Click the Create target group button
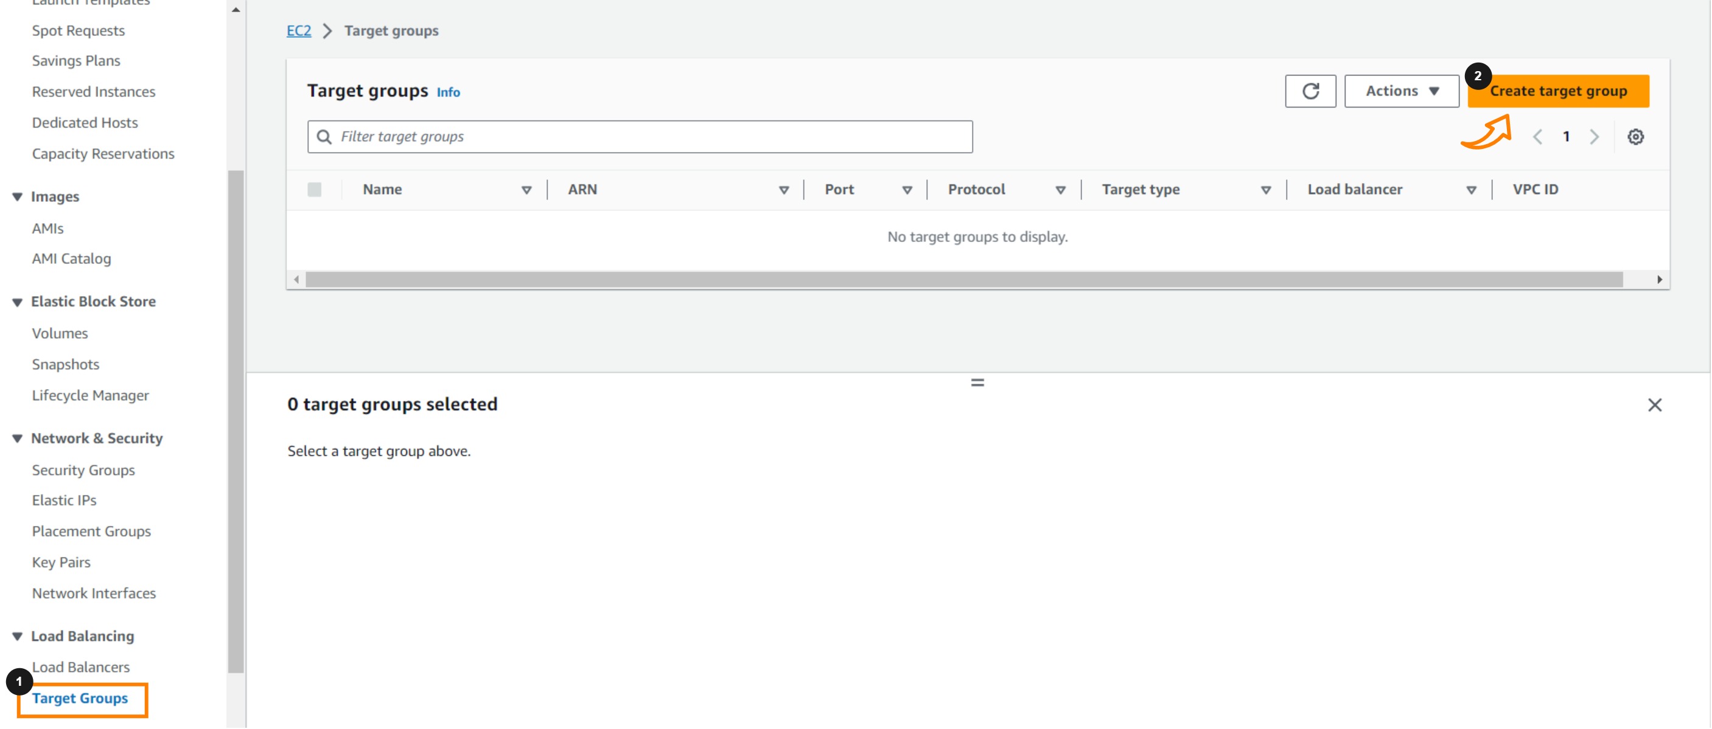Viewport: 1712px width, 729px height. pyautogui.click(x=1558, y=91)
